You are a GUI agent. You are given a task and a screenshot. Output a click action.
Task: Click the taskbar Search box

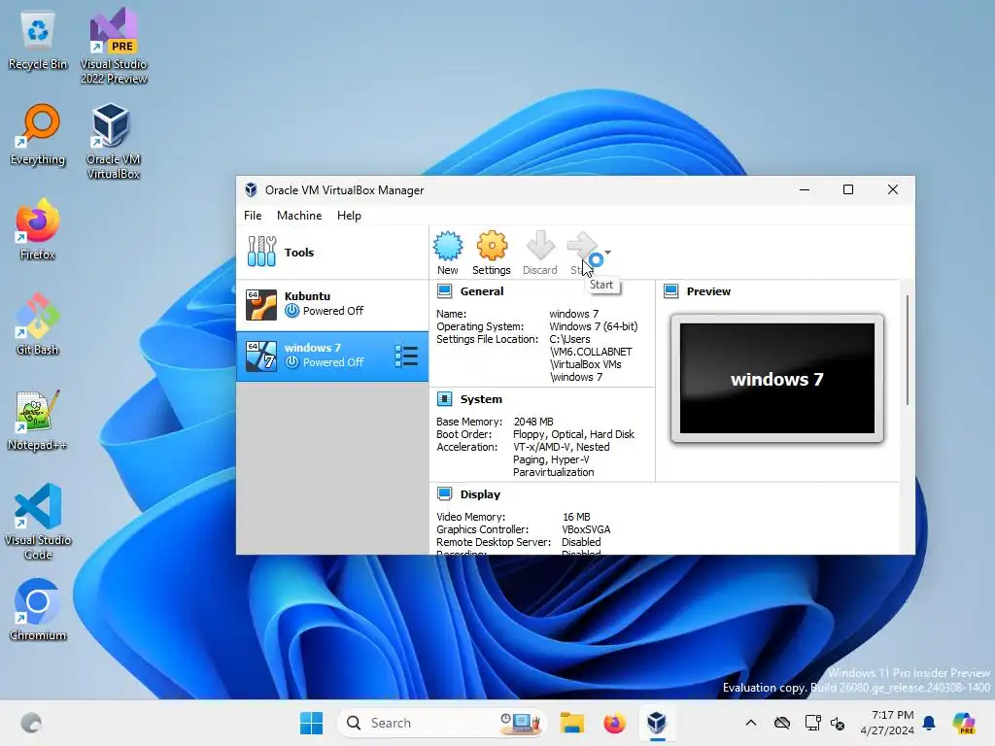tap(441, 723)
